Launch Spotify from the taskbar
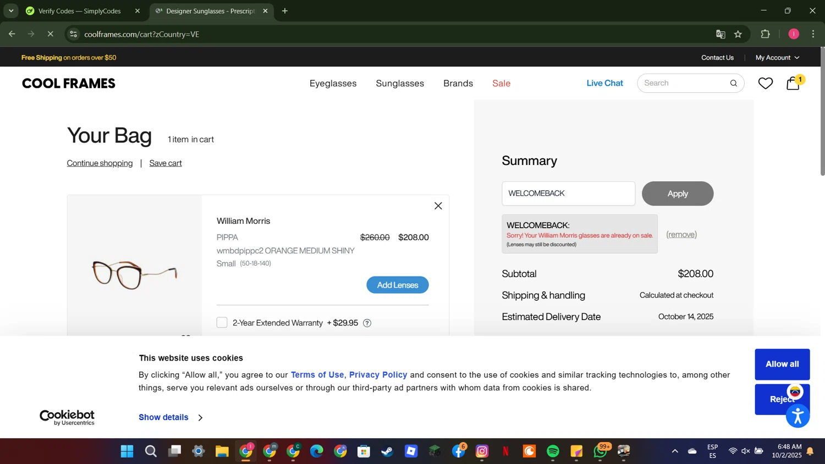This screenshot has height=464, width=825. point(553,451)
